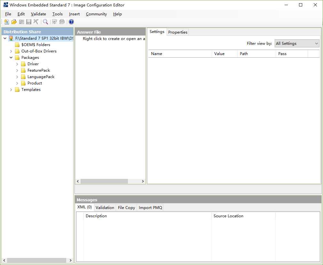Click the Templates folder icon
Viewport: 323px width, 265px height.
[x=17, y=90]
